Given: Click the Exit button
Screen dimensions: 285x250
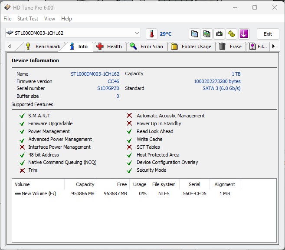Looking at the screenshot, I should [x=268, y=34].
